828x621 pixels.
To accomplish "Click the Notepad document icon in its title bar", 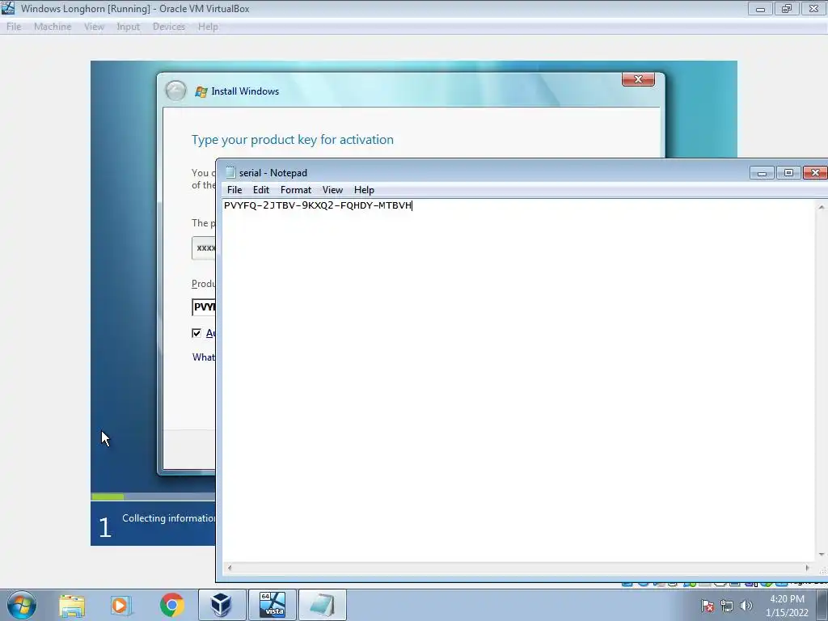I will coord(230,173).
